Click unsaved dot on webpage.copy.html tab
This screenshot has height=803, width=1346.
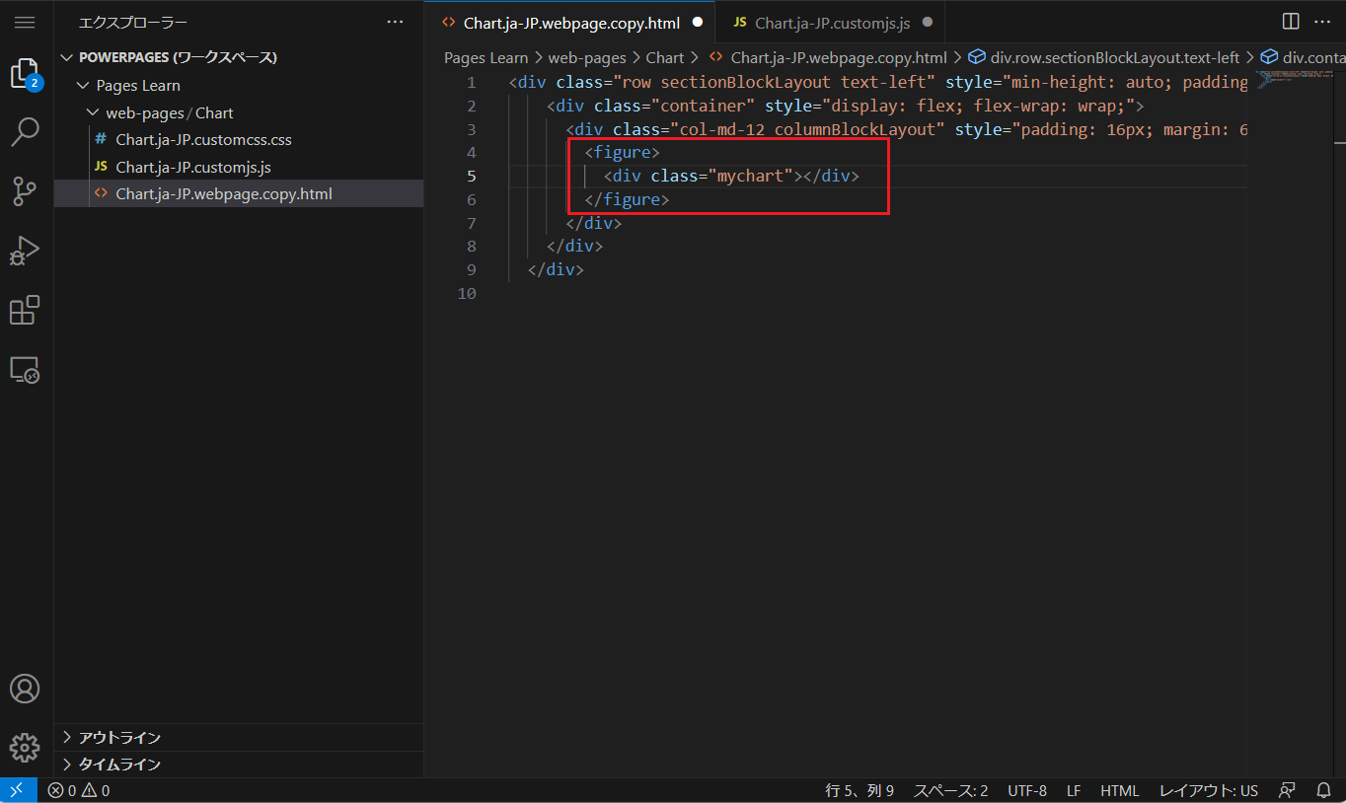tap(698, 22)
